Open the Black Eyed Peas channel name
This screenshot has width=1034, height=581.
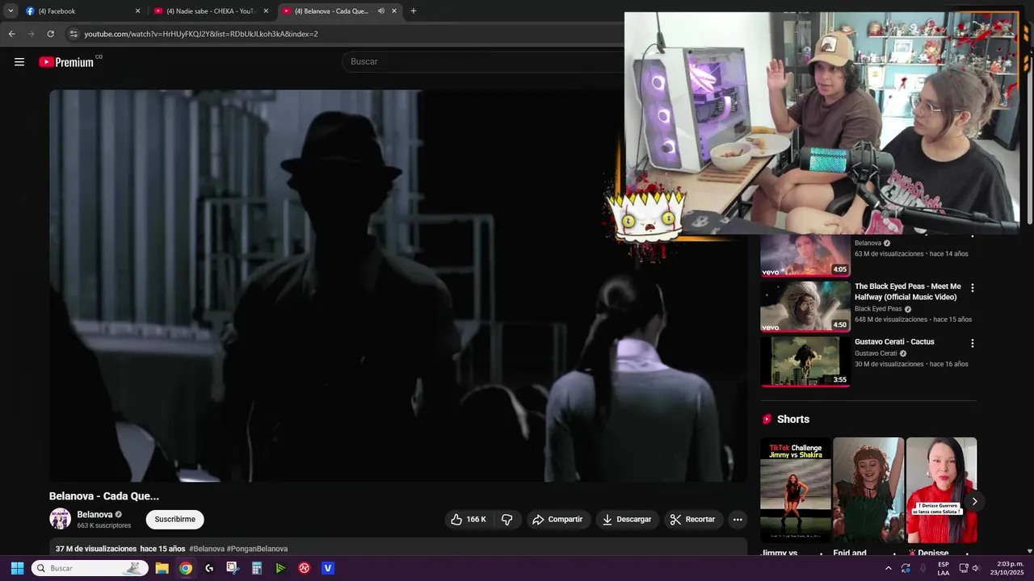[878, 309]
